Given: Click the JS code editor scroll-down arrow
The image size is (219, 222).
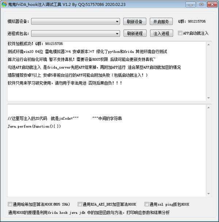Looking at the screenshot, I should click(x=209, y=194).
